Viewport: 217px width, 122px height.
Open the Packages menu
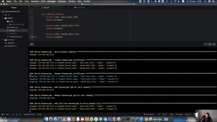point(62,1)
